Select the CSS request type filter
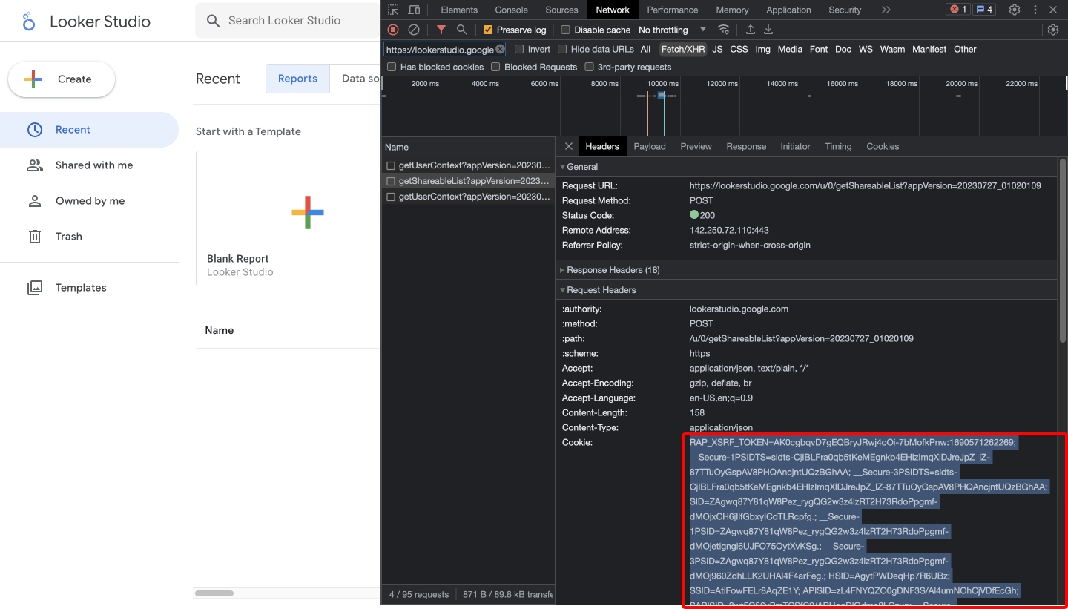This screenshot has width=1068, height=609. (739, 50)
